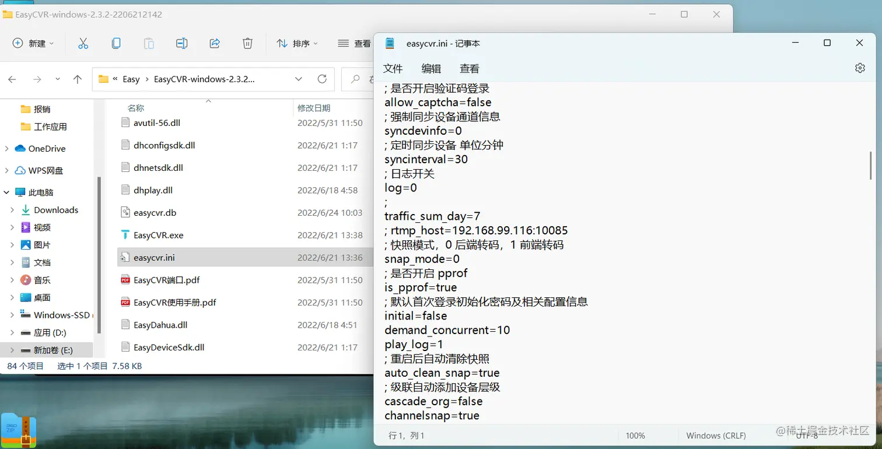Click the Share icon in Explorer toolbar

click(x=215, y=43)
